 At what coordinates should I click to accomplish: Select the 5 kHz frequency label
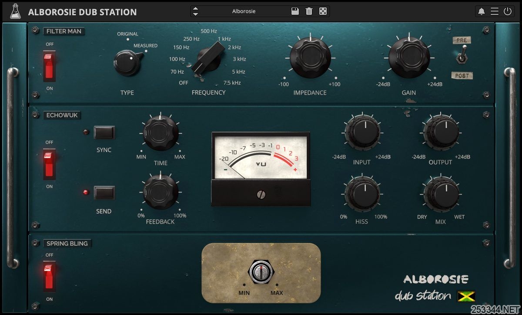point(238,72)
